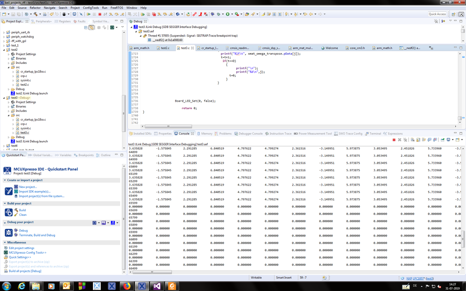Click the Quick Access search field

(437, 14)
